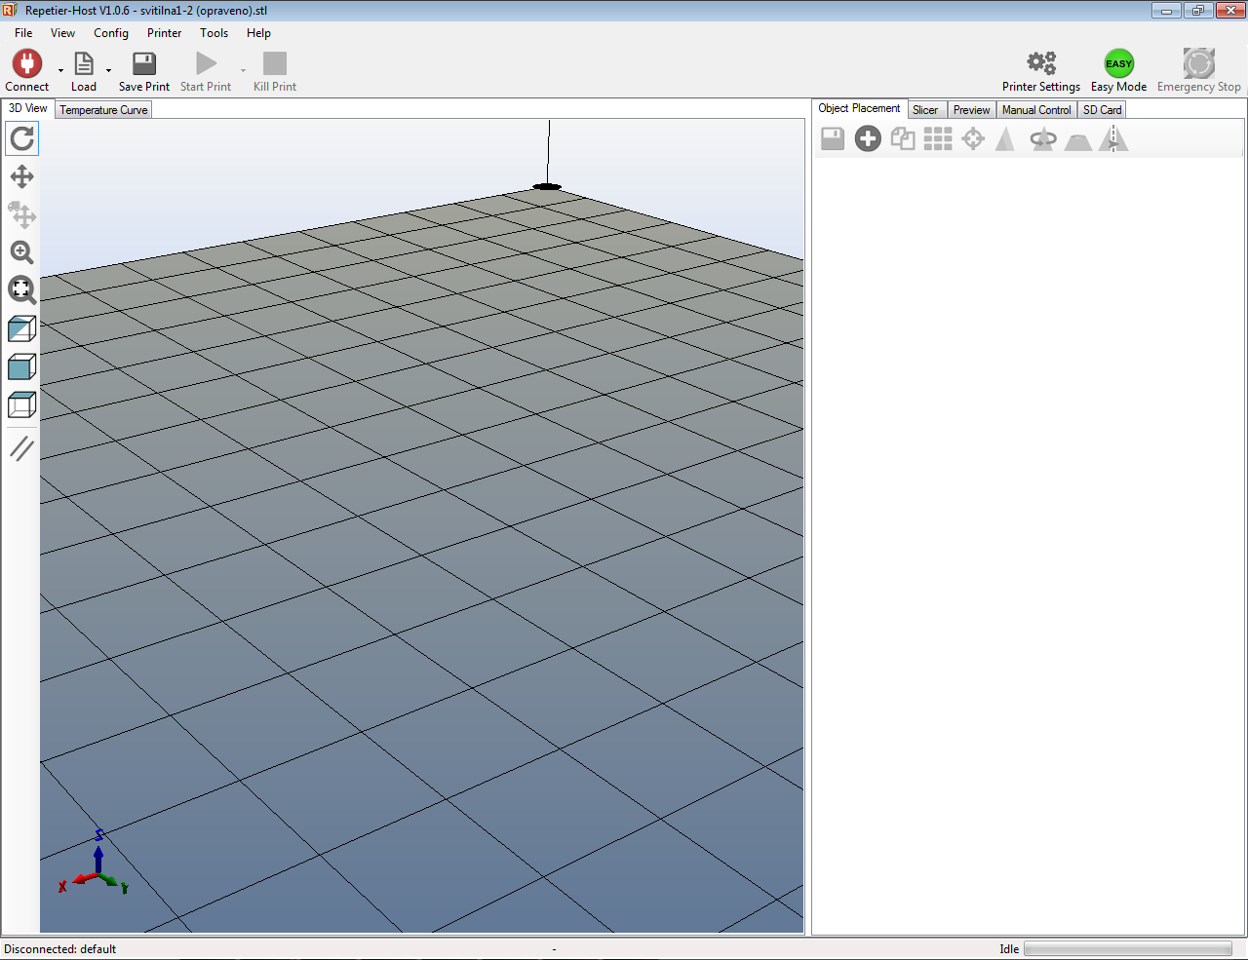Expand the Start Print dropdown arrow
The width and height of the screenshot is (1248, 960).
pyautogui.click(x=243, y=70)
